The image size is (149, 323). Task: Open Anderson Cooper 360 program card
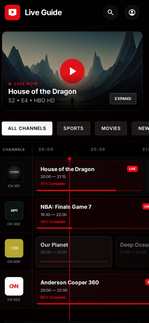click(92, 289)
